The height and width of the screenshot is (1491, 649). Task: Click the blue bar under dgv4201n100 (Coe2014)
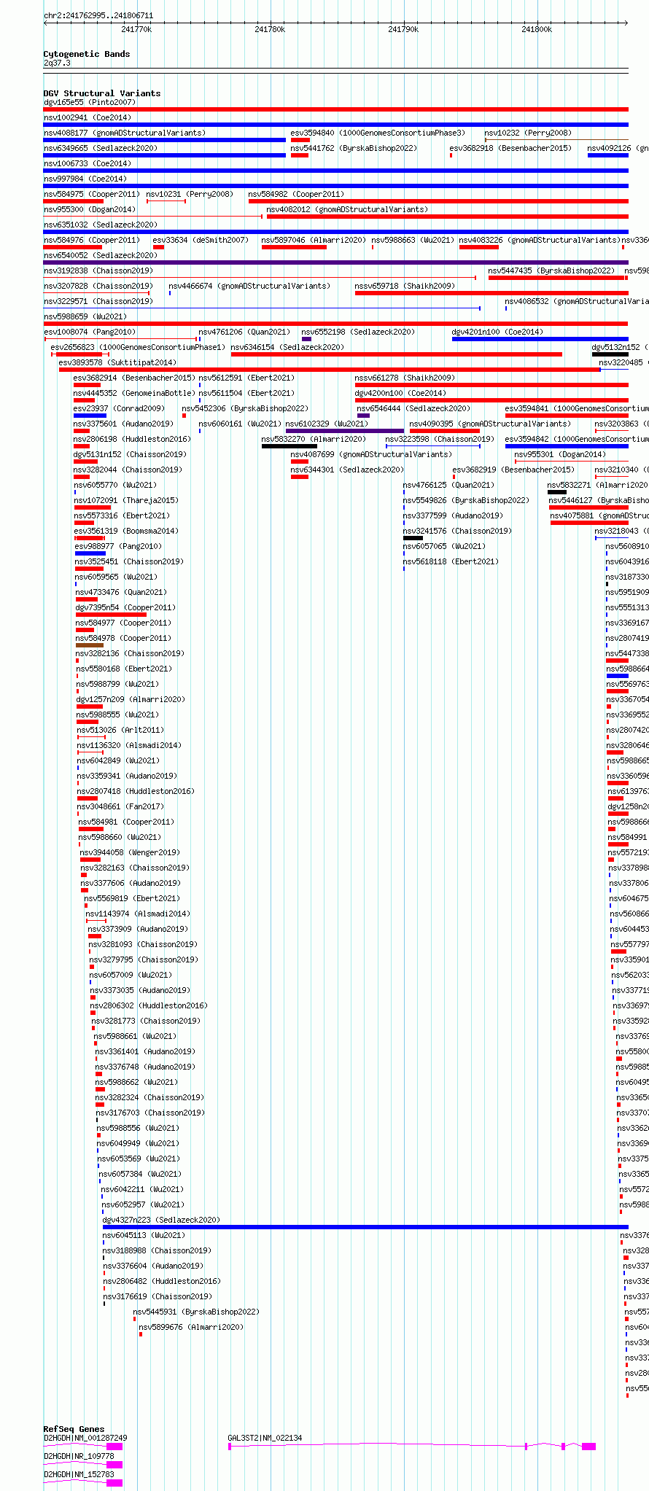tap(540, 339)
